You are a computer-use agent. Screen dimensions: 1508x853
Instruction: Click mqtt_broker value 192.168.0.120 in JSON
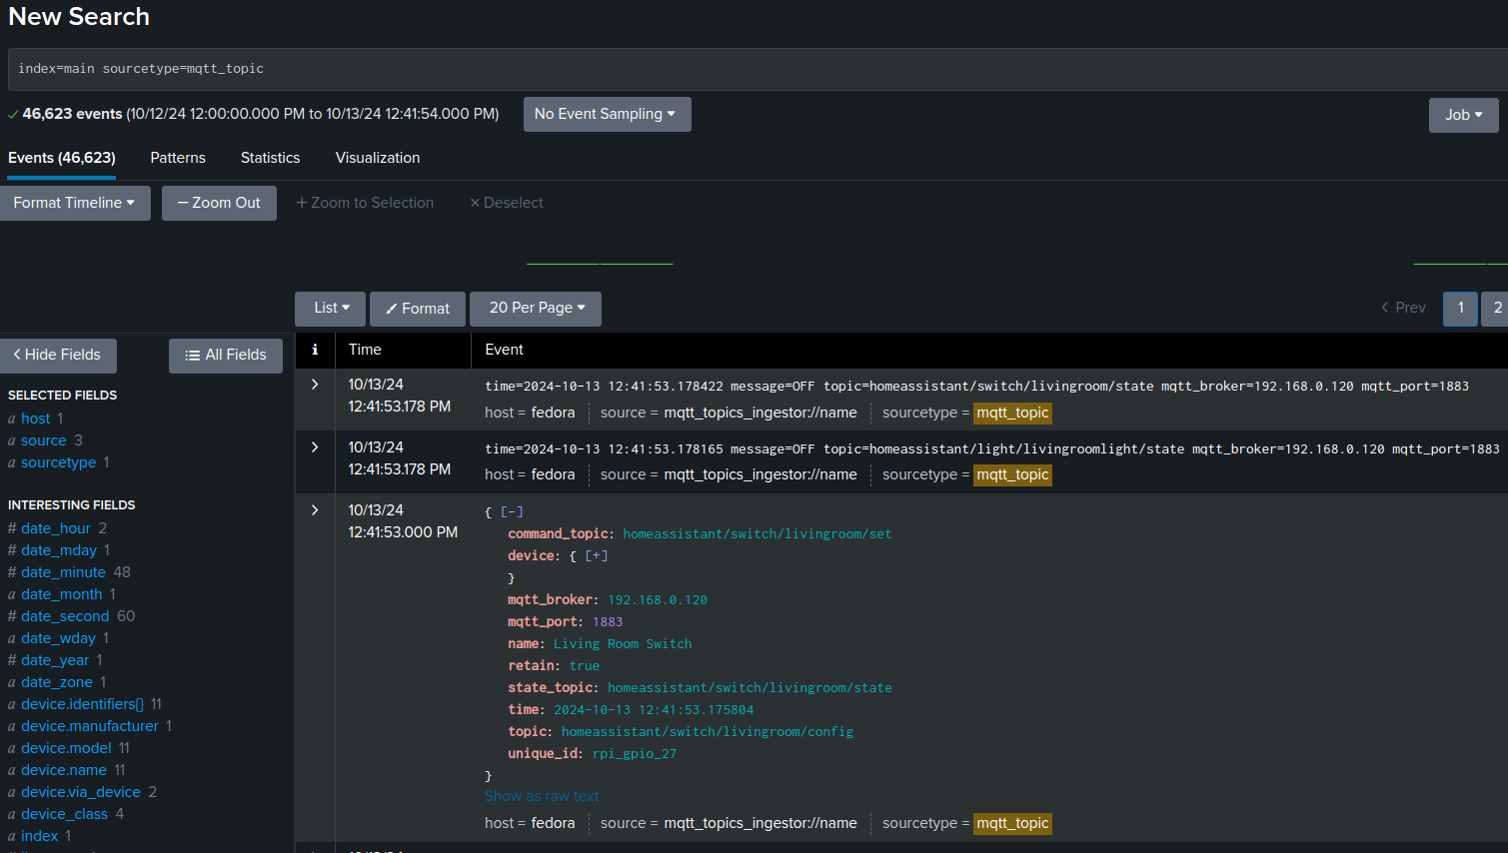pos(658,600)
